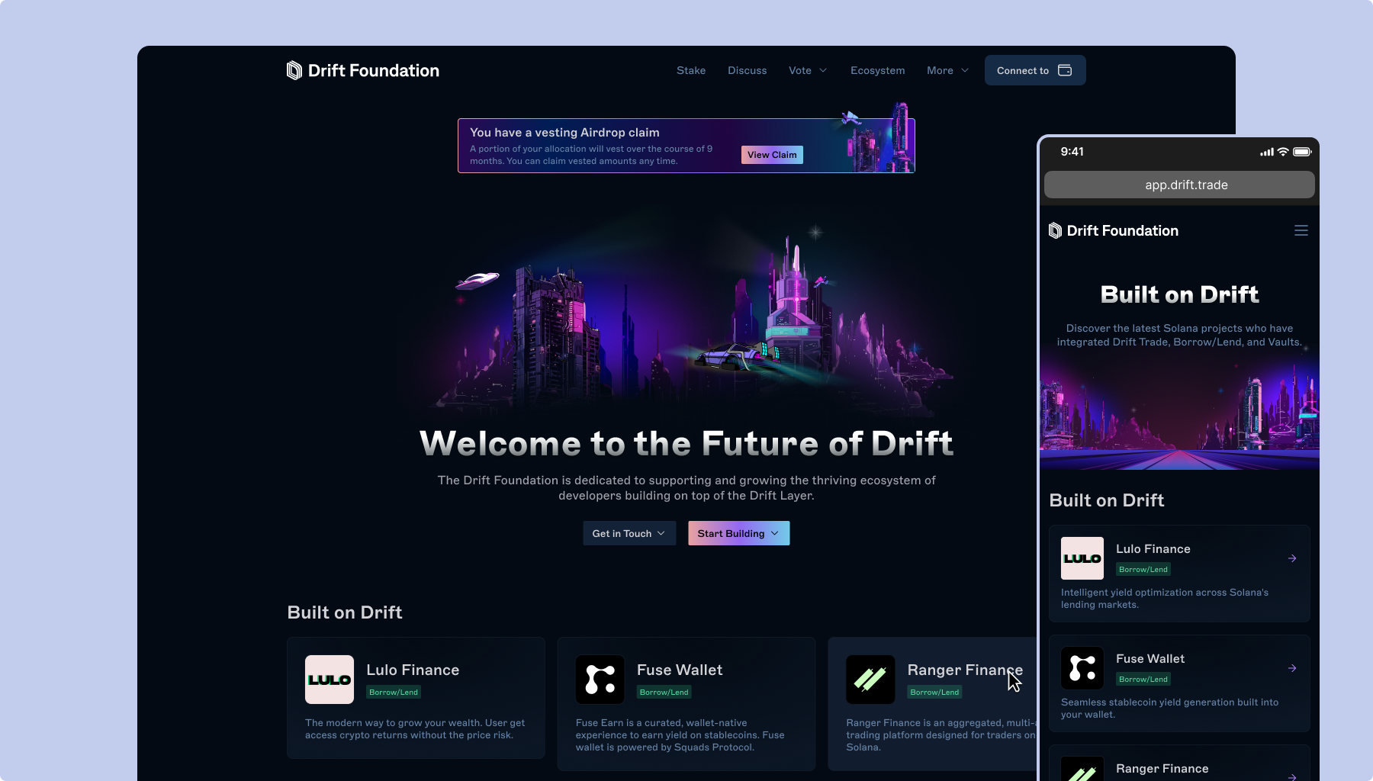Viewport: 1373px width, 781px height.
Task: Click the desktop 'Built on Drift' section heading
Action: click(x=345, y=612)
